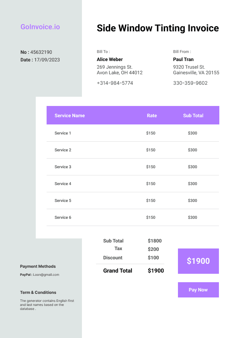Click the phone number 330-359-9602

coord(190,83)
